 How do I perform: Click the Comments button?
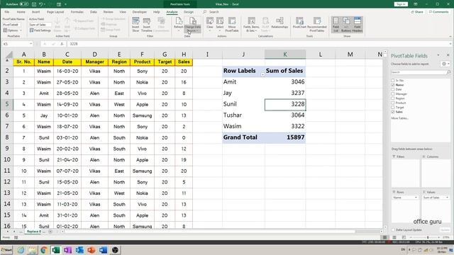coord(438,12)
